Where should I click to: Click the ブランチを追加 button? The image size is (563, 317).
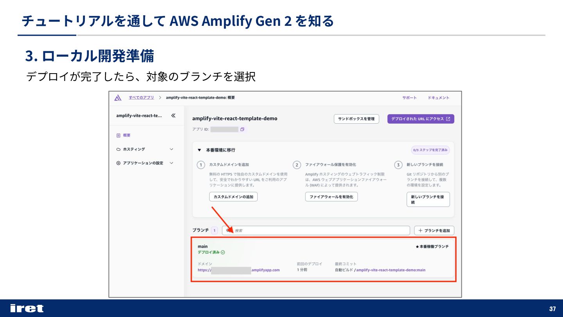tap(434, 231)
